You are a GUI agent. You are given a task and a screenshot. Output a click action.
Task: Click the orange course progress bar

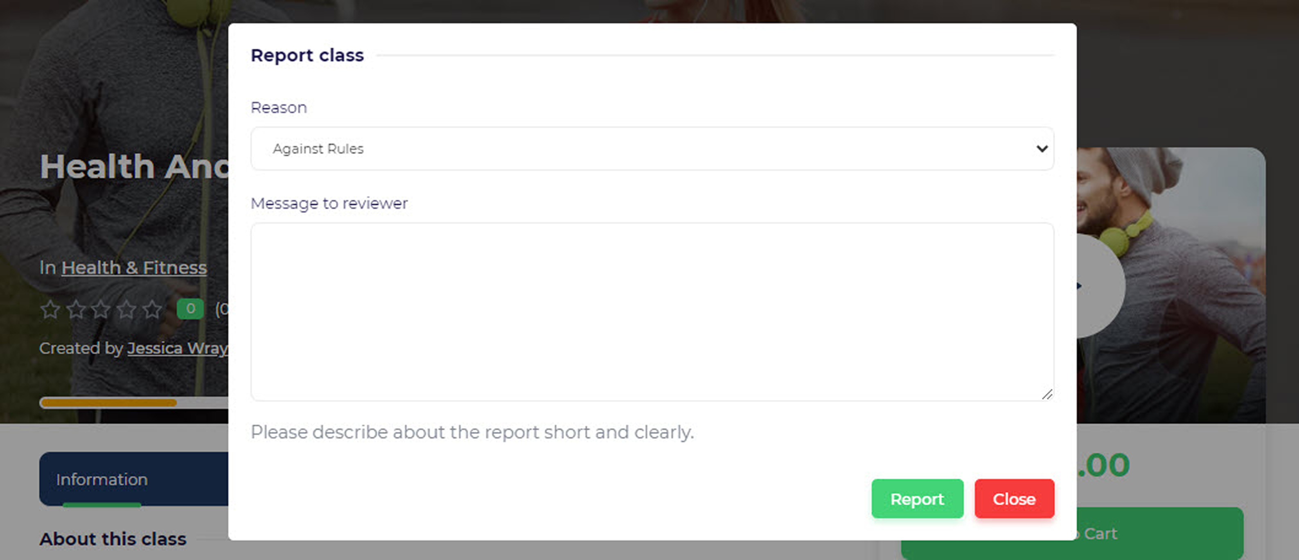pyautogui.click(x=108, y=402)
